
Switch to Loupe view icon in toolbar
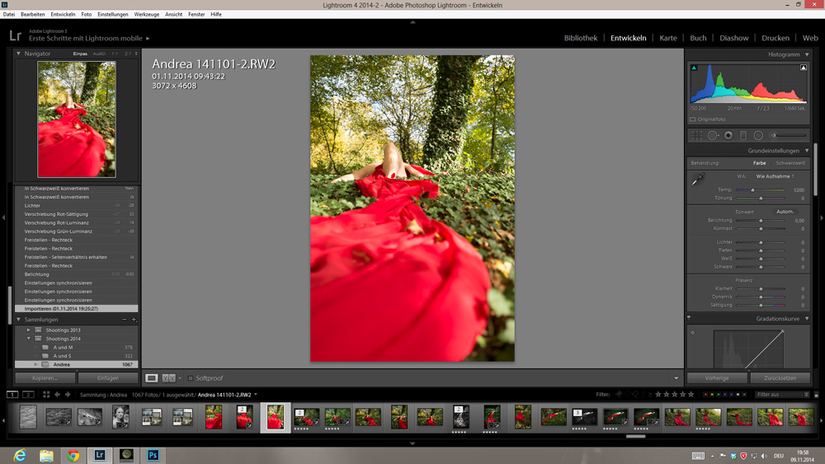152,378
